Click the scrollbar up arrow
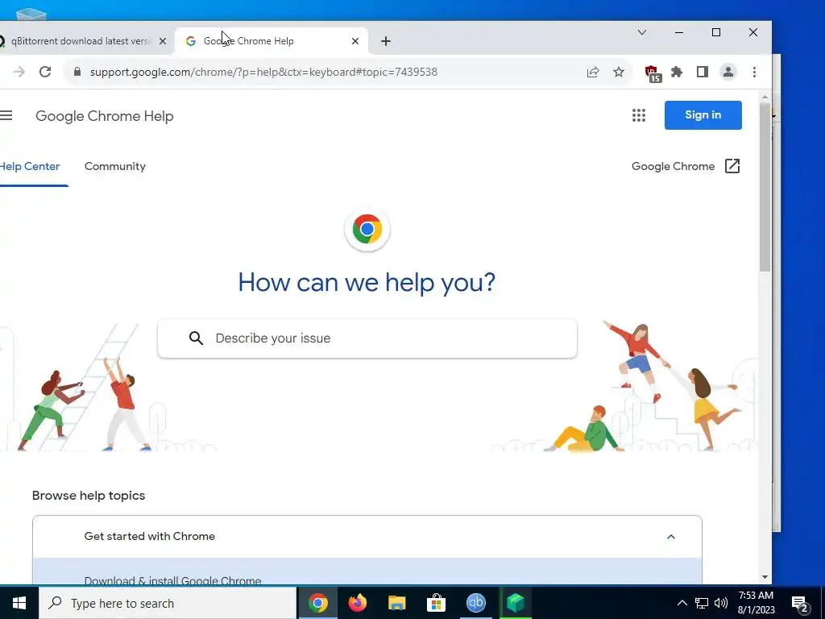 765,97
